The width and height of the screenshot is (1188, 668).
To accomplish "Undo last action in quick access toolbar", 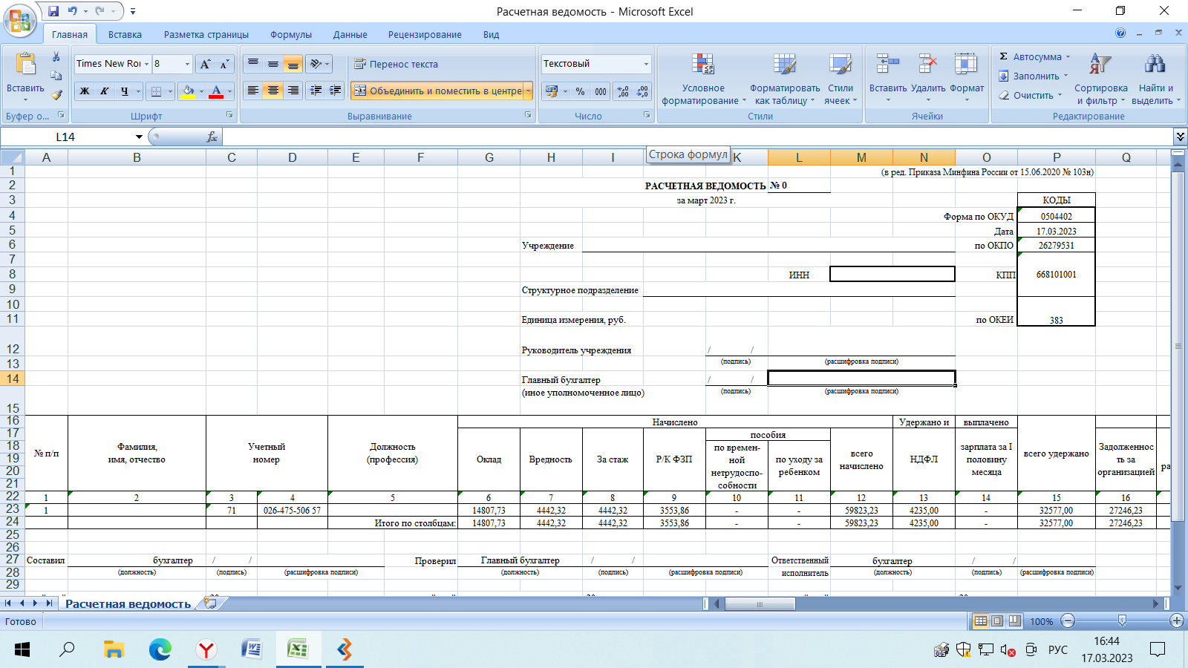I will click(73, 11).
